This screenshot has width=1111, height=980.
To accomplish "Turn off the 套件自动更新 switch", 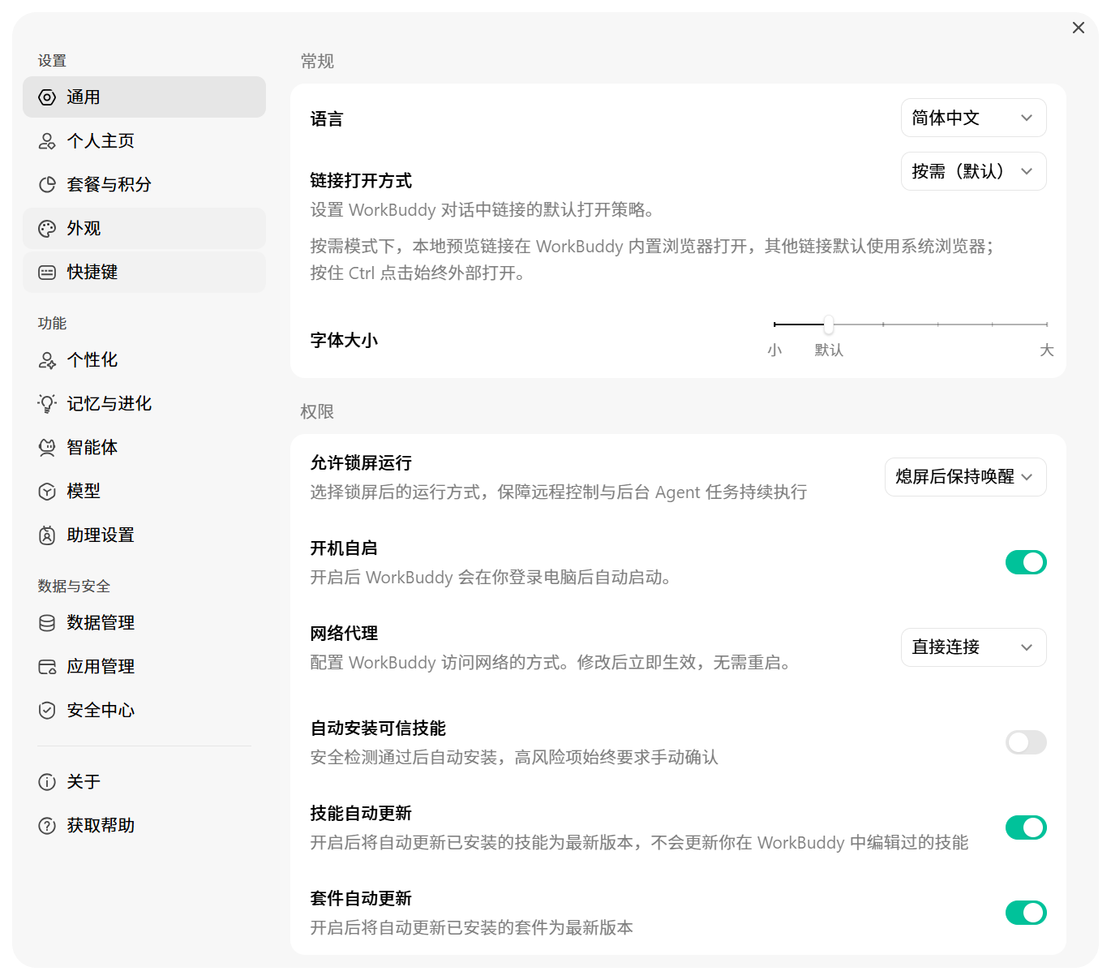I will point(1026,913).
